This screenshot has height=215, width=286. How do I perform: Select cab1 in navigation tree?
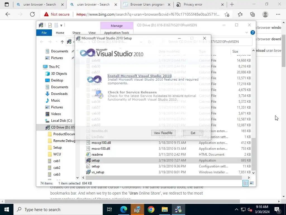(57, 161)
